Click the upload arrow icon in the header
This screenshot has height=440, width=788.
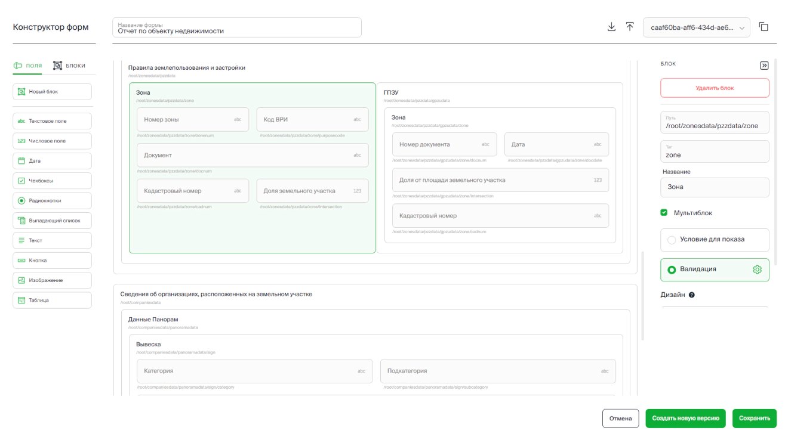pos(630,27)
